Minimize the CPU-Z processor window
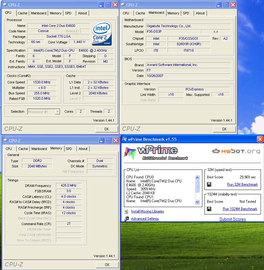Screen dimensions: 264x270 coord(101,5)
